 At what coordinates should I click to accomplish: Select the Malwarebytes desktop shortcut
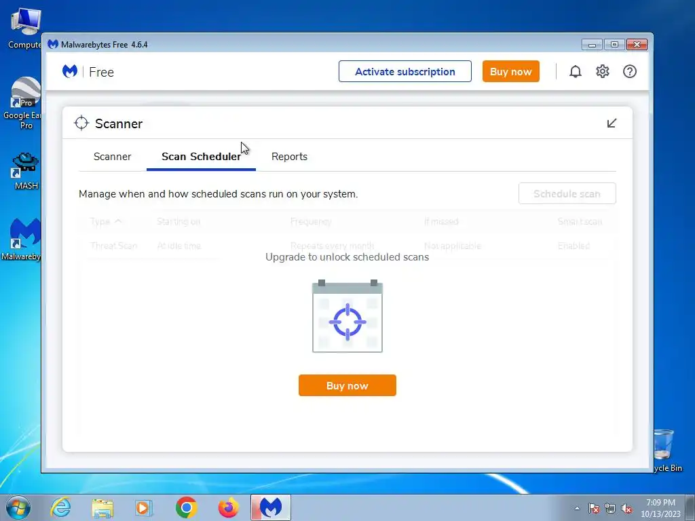click(x=21, y=239)
